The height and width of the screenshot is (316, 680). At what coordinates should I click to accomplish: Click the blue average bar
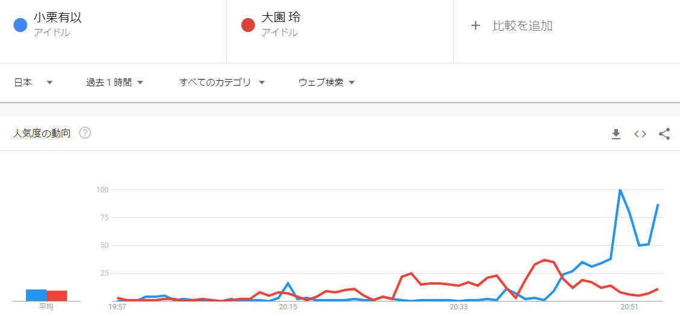click(36, 295)
